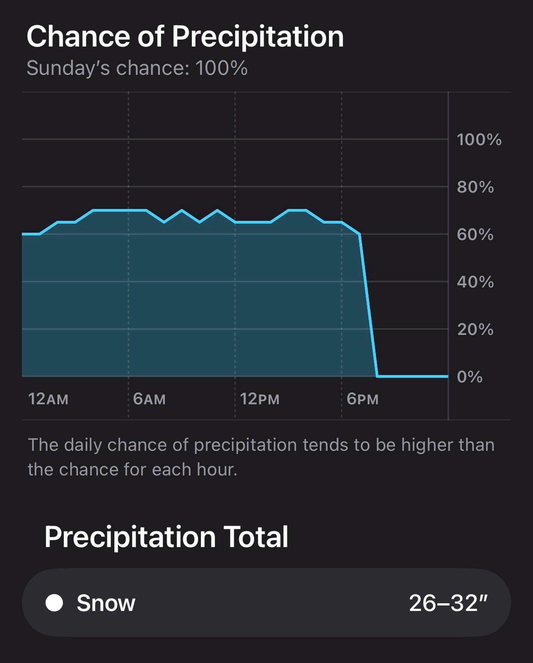Tap the 26–32" snow total value

click(449, 603)
